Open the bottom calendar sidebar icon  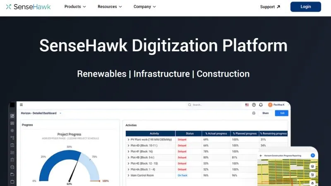coord(12,181)
